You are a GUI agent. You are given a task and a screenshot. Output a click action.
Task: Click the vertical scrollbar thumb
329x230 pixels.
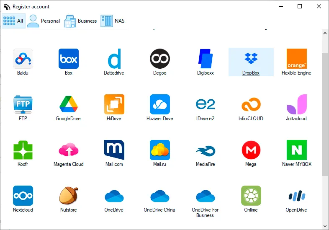point(325,114)
